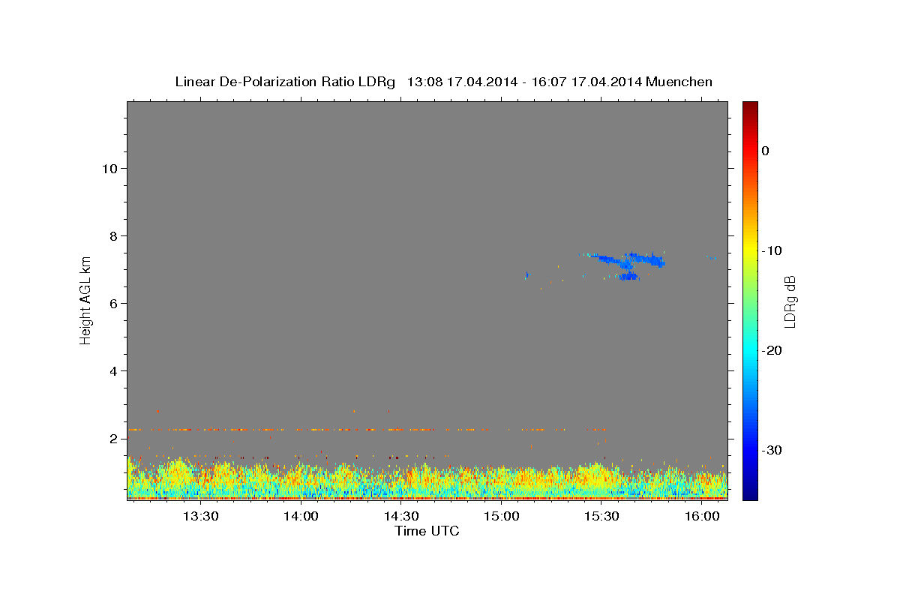900x600 pixels.
Task: Click the 6 km height tick label
Action: (x=112, y=303)
